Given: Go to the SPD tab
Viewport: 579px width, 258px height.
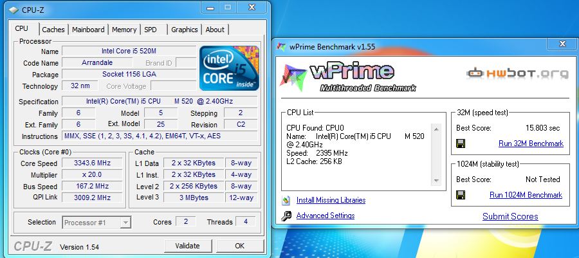Looking at the screenshot, I should point(151,30).
